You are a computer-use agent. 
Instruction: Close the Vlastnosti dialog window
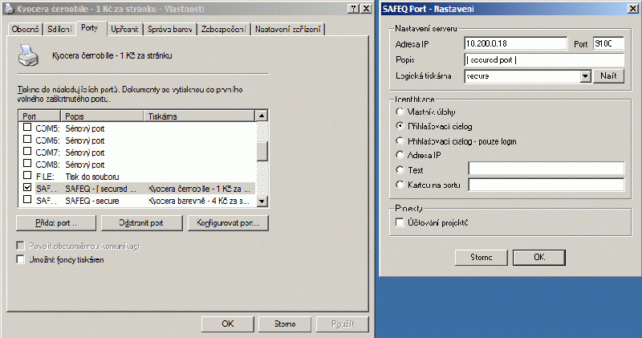pos(366,9)
